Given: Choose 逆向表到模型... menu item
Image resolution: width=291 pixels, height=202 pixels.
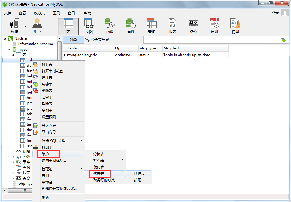Looking at the screenshot, I should [x=58, y=161].
